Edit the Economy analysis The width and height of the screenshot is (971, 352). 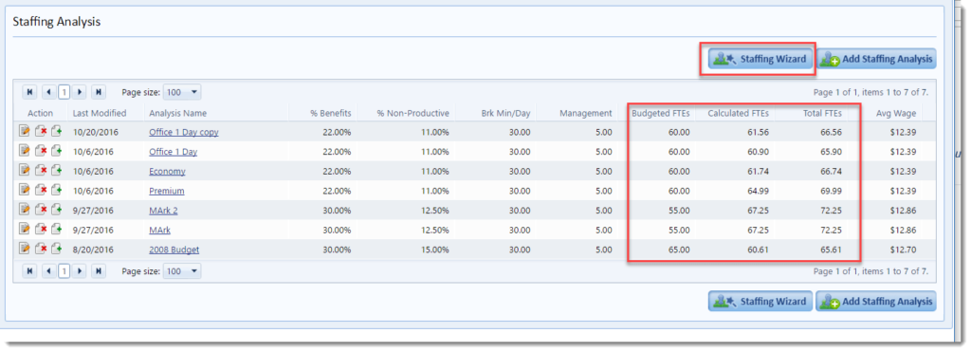tap(25, 171)
